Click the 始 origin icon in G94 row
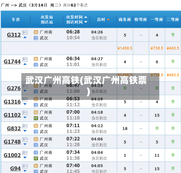181x173 pixels. click(36, 166)
